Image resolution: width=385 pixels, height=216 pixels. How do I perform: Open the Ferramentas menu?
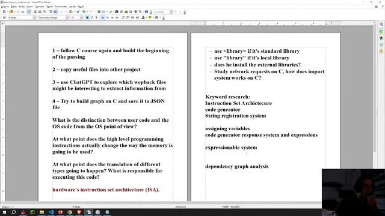point(61,7)
